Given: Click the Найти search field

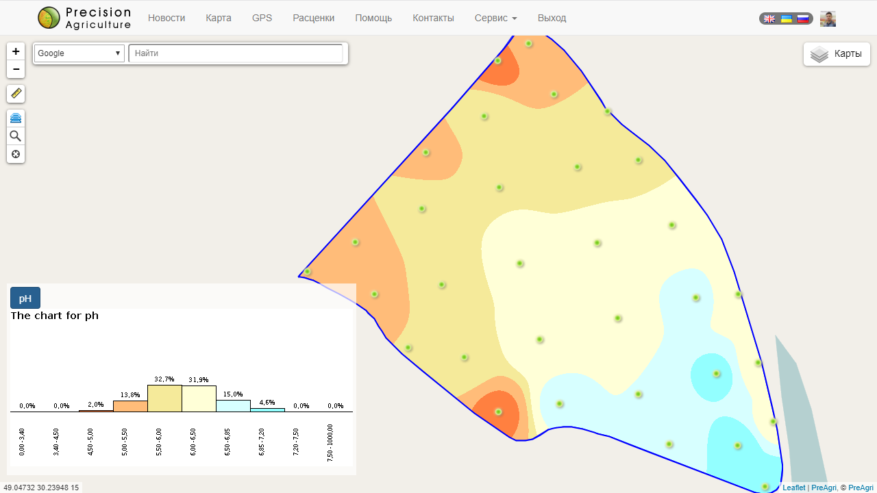Looking at the screenshot, I should [x=236, y=53].
